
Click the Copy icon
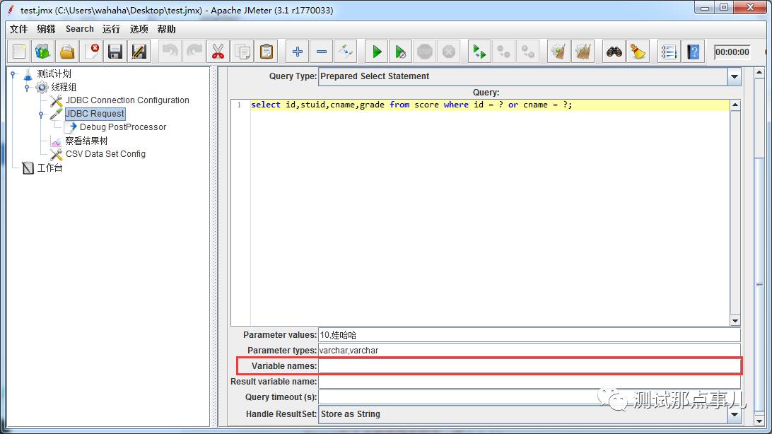click(x=242, y=52)
